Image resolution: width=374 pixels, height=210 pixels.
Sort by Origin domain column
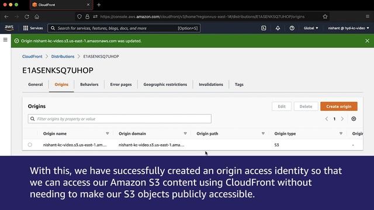pyautogui.click(x=185, y=134)
